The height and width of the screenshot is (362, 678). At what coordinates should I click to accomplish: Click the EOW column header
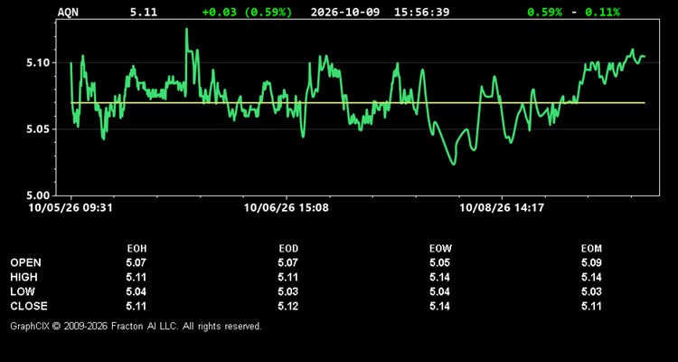(440, 249)
